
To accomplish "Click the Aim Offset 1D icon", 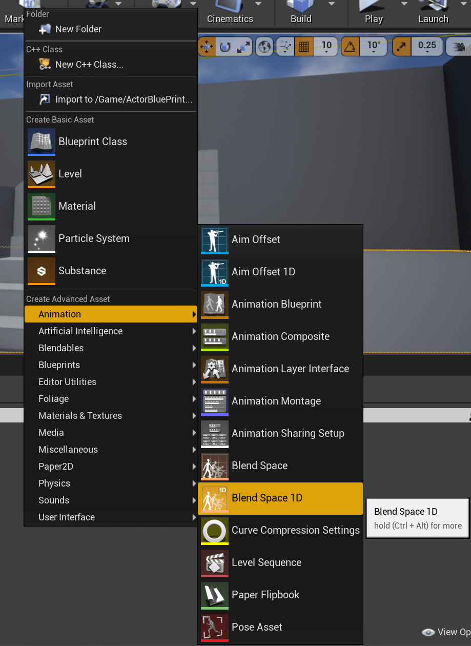I will [x=215, y=272].
